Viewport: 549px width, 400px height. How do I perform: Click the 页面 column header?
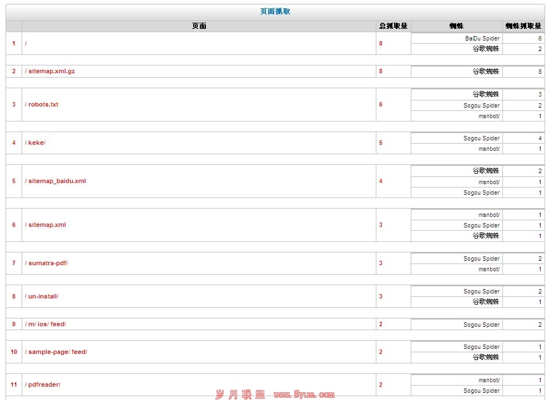coord(199,26)
